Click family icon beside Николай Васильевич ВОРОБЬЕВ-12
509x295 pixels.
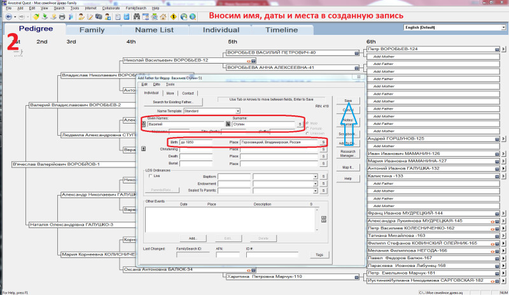point(253,61)
